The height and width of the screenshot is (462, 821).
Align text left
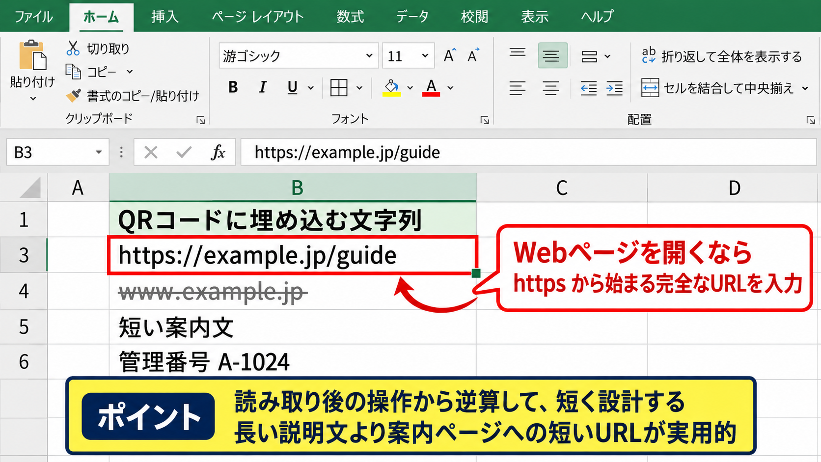click(x=517, y=88)
